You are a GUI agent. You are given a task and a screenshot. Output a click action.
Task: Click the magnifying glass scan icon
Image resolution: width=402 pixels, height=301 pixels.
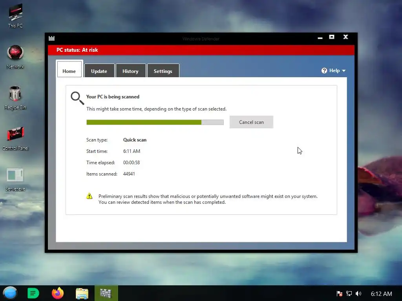[77, 98]
